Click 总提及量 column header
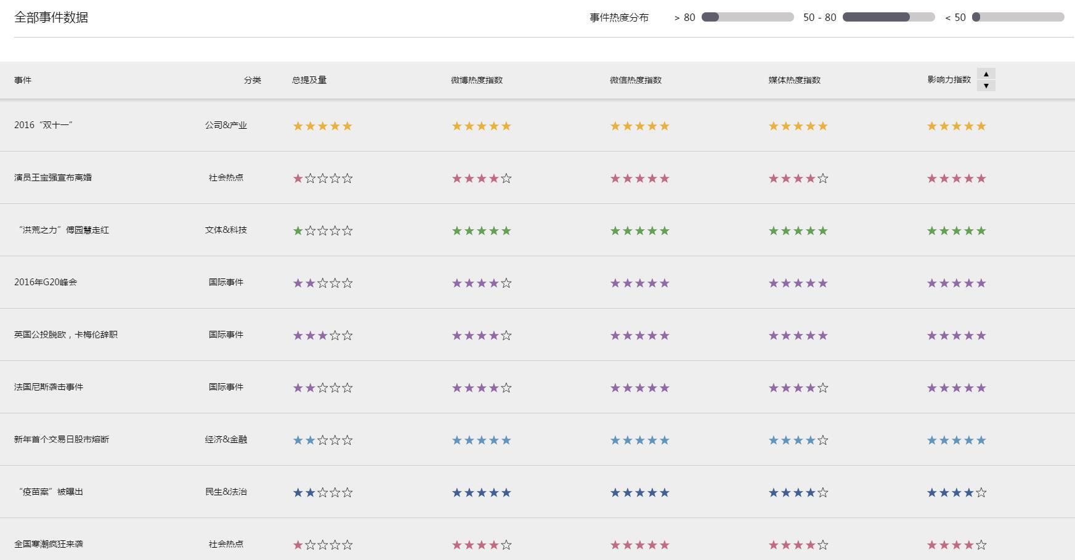1075x560 pixels. 309,80
